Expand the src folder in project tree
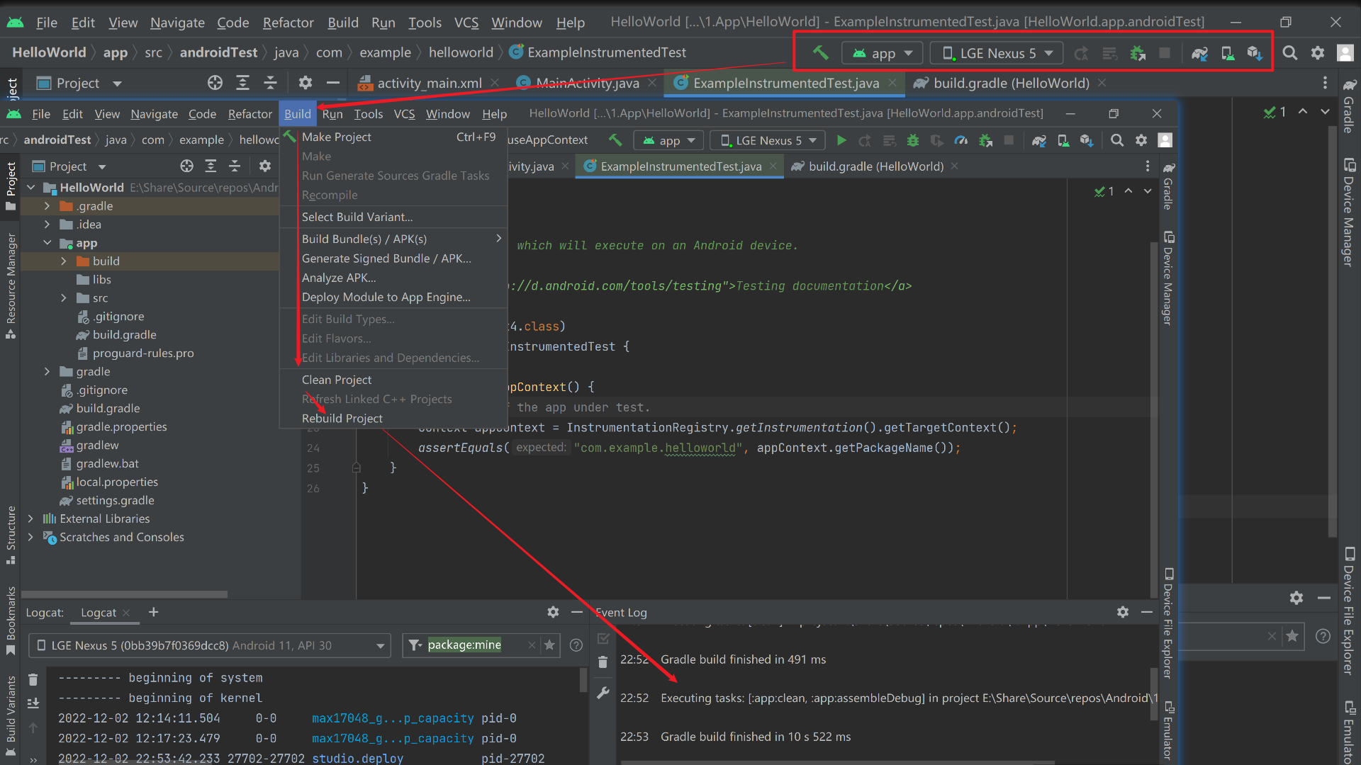This screenshot has height=765, width=1361. 64,298
